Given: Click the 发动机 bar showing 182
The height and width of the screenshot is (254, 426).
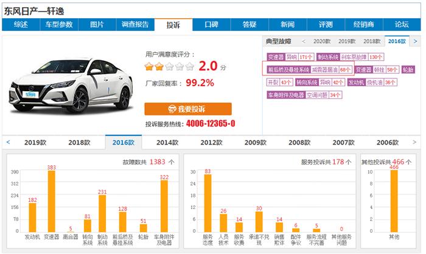Looking at the screenshot, I should [x=32, y=218].
